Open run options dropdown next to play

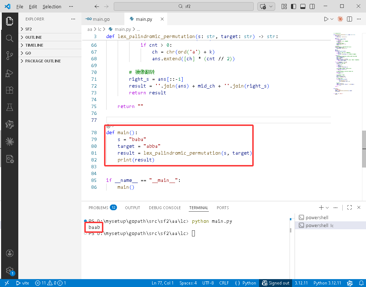[x=332, y=19]
